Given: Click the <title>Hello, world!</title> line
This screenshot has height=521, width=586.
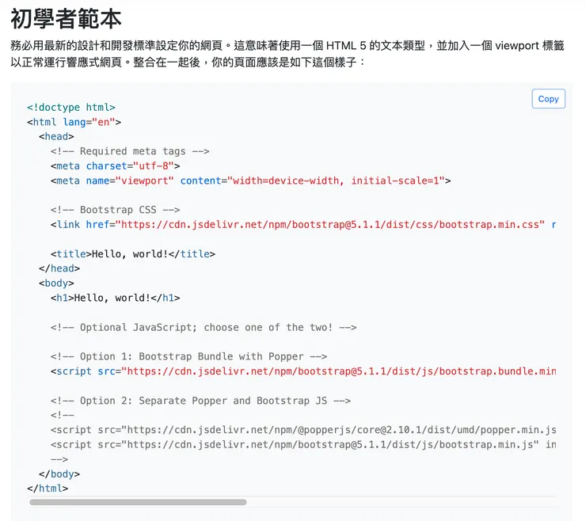Looking at the screenshot, I should click(x=133, y=254).
